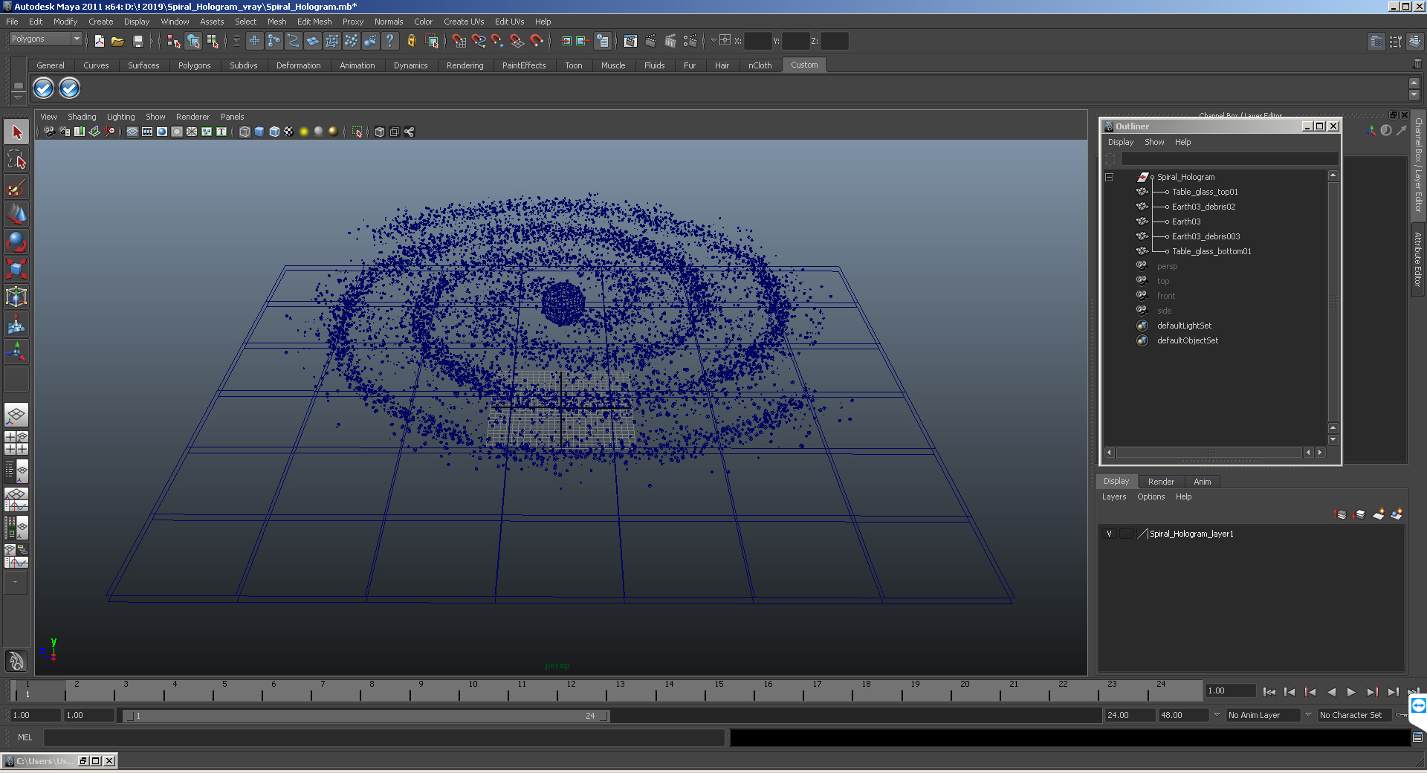The height and width of the screenshot is (773, 1427).
Task: Open Render Settings from toolbar
Action: (x=690, y=42)
